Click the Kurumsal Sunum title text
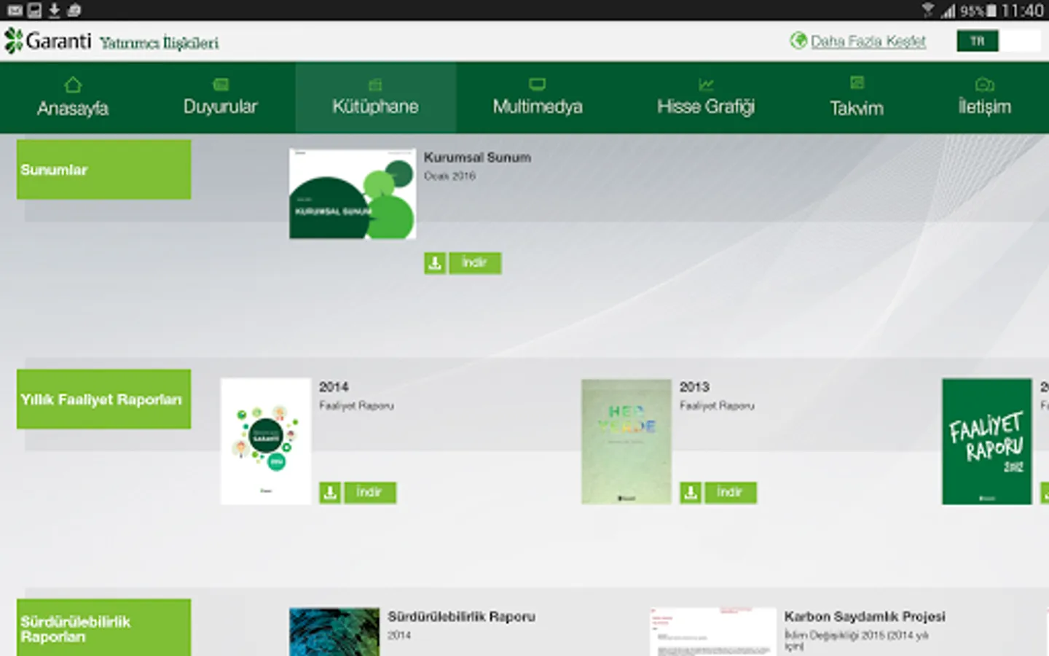This screenshot has height=656, width=1049. click(477, 157)
